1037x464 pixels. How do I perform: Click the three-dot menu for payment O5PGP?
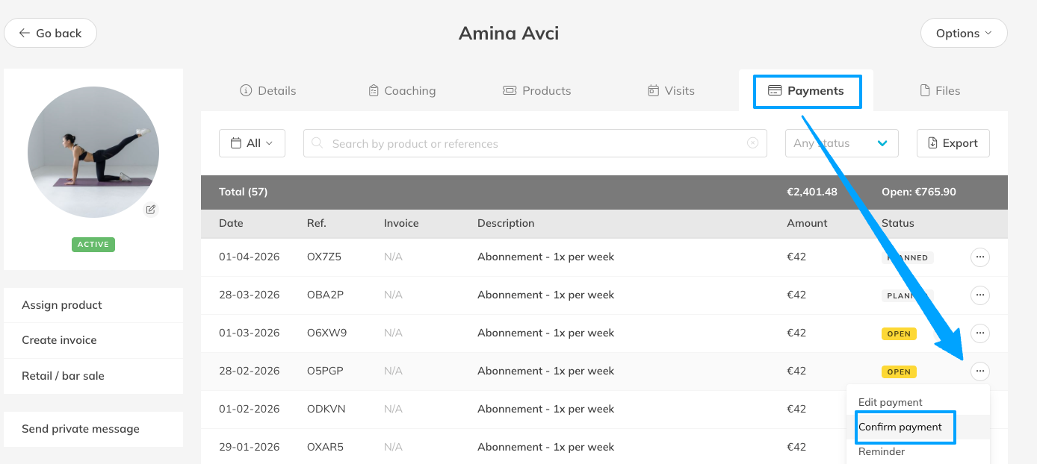click(x=979, y=371)
